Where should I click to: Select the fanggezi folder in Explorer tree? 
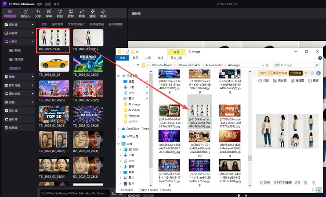(x=134, y=116)
